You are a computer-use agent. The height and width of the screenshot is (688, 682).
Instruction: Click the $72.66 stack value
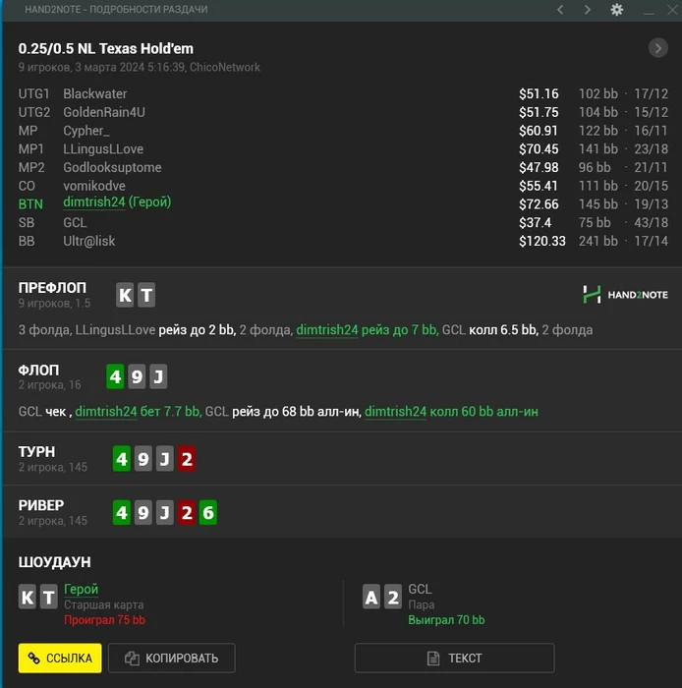pyautogui.click(x=539, y=204)
